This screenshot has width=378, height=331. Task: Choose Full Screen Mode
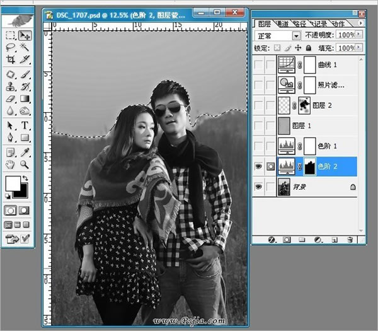click(x=26, y=225)
